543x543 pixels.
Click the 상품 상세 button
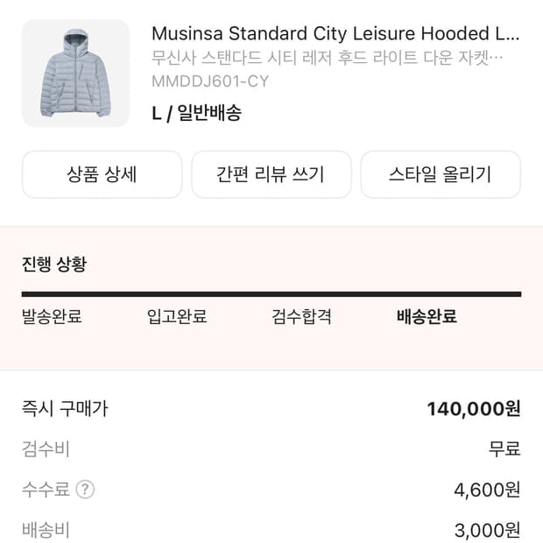[x=102, y=174]
